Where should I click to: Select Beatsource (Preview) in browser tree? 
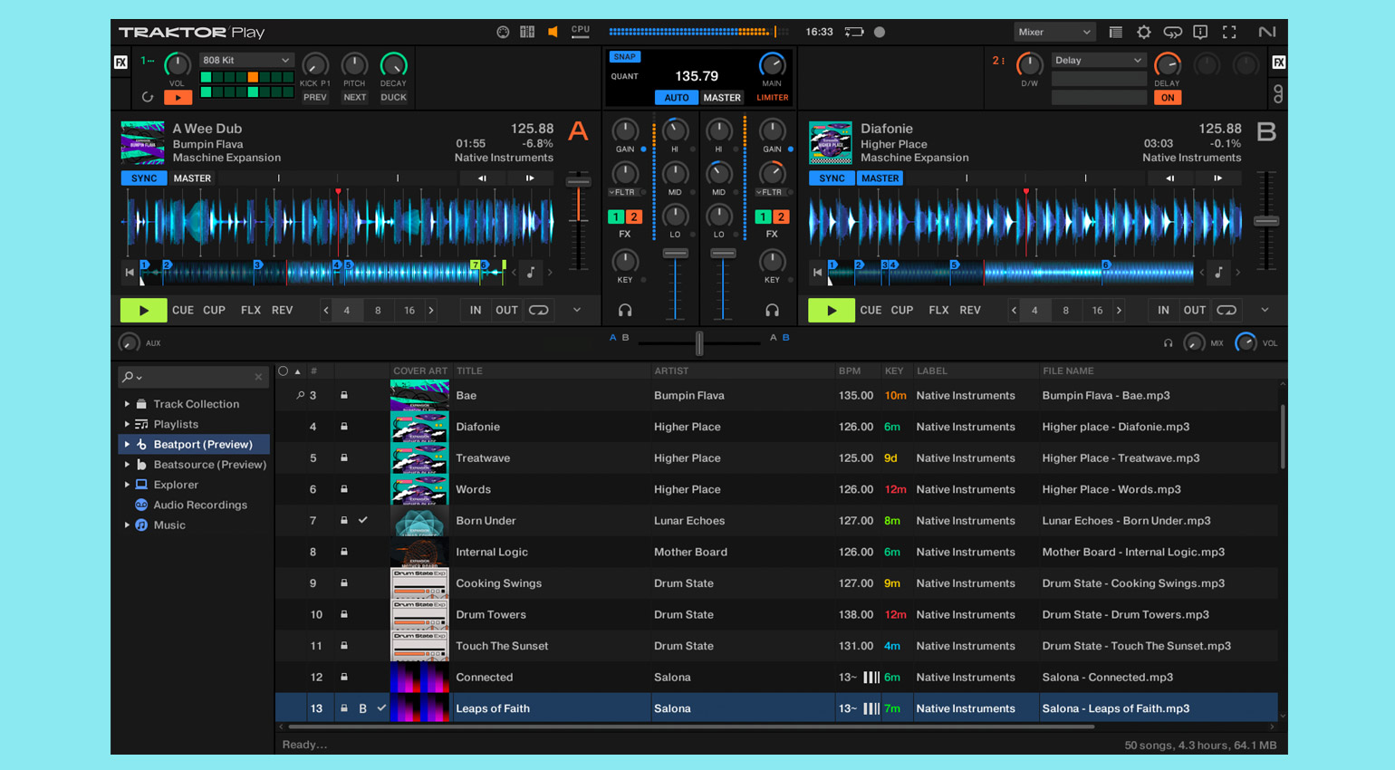pyautogui.click(x=209, y=465)
